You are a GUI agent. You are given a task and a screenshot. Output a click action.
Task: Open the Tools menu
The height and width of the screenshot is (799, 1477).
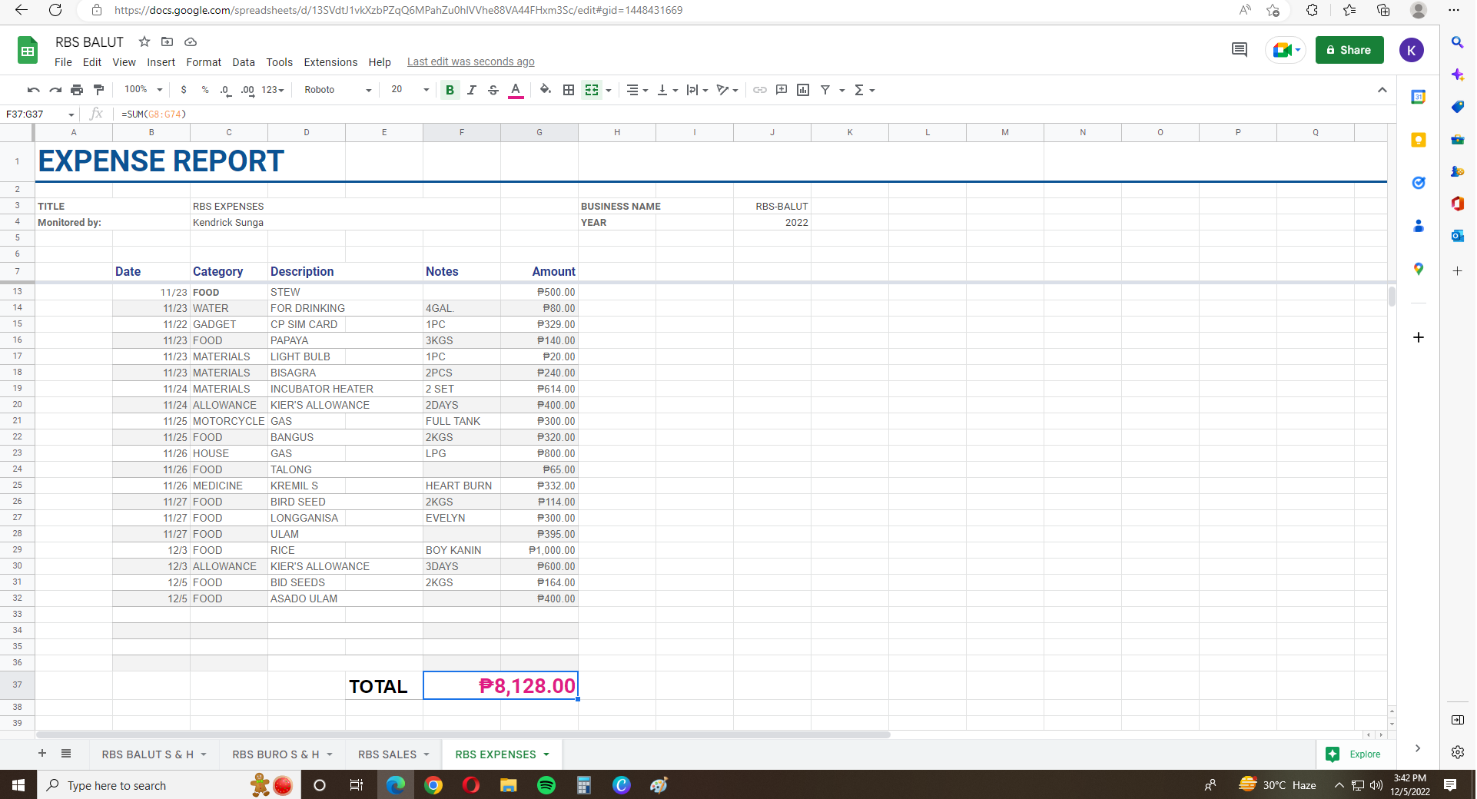(x=279, y=62)
